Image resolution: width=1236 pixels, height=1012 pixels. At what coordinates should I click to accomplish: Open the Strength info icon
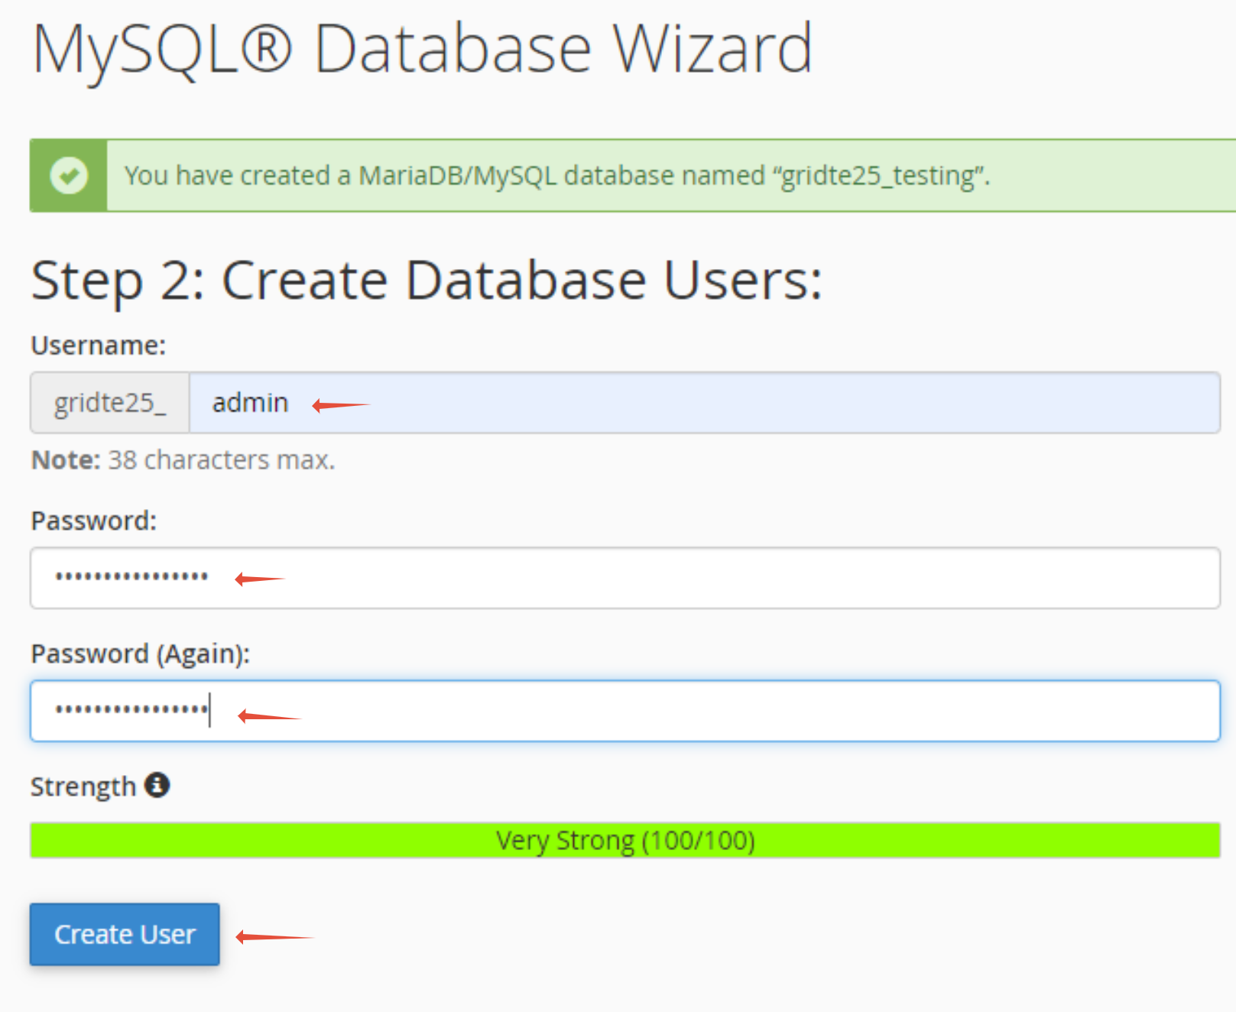click(x=157, y=785)
